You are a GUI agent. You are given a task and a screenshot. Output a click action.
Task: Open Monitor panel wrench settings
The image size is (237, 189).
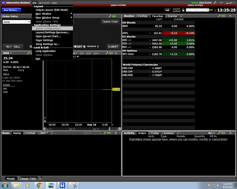pyautogui.click(x=219, y=16)
